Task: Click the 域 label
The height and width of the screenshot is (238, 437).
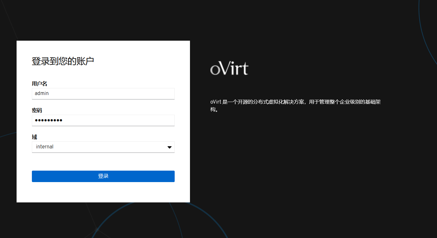Action: click(x=34, y=137)
